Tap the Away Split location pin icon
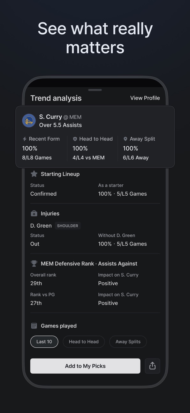Viewport: 190px width, 413px height. (125, 139)
